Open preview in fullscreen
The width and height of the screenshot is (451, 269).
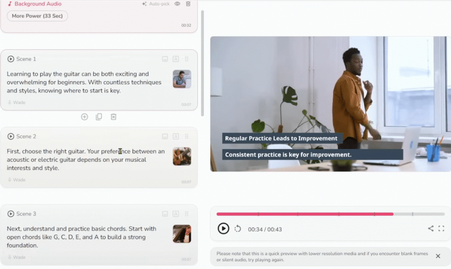441,229
